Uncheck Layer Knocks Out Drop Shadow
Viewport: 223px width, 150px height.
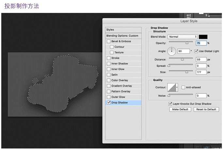point(170,104)
